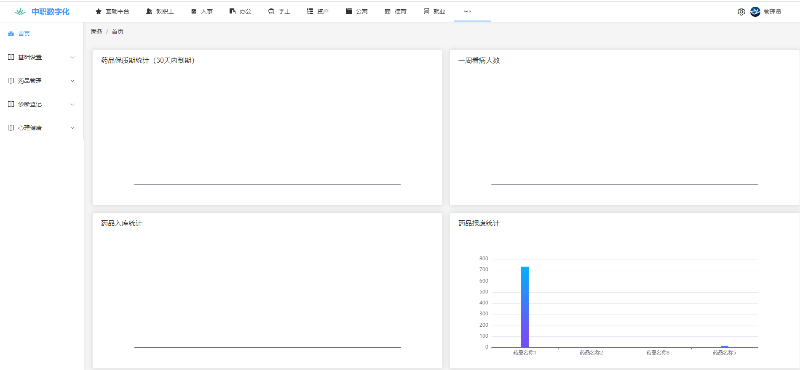Click the building icon beside 公寓
Viewport: 800px width, 370px height.
(x=349, y=11)
